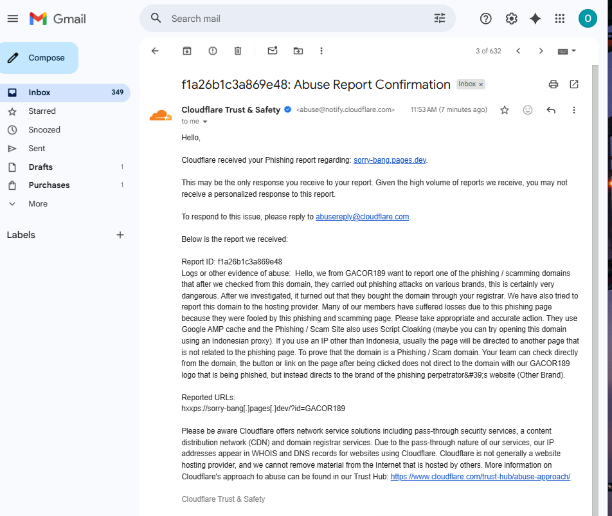Open the sorry-bang.pages.dev link
The width and height of the screenshot is (612, 516).
[390, 160]
